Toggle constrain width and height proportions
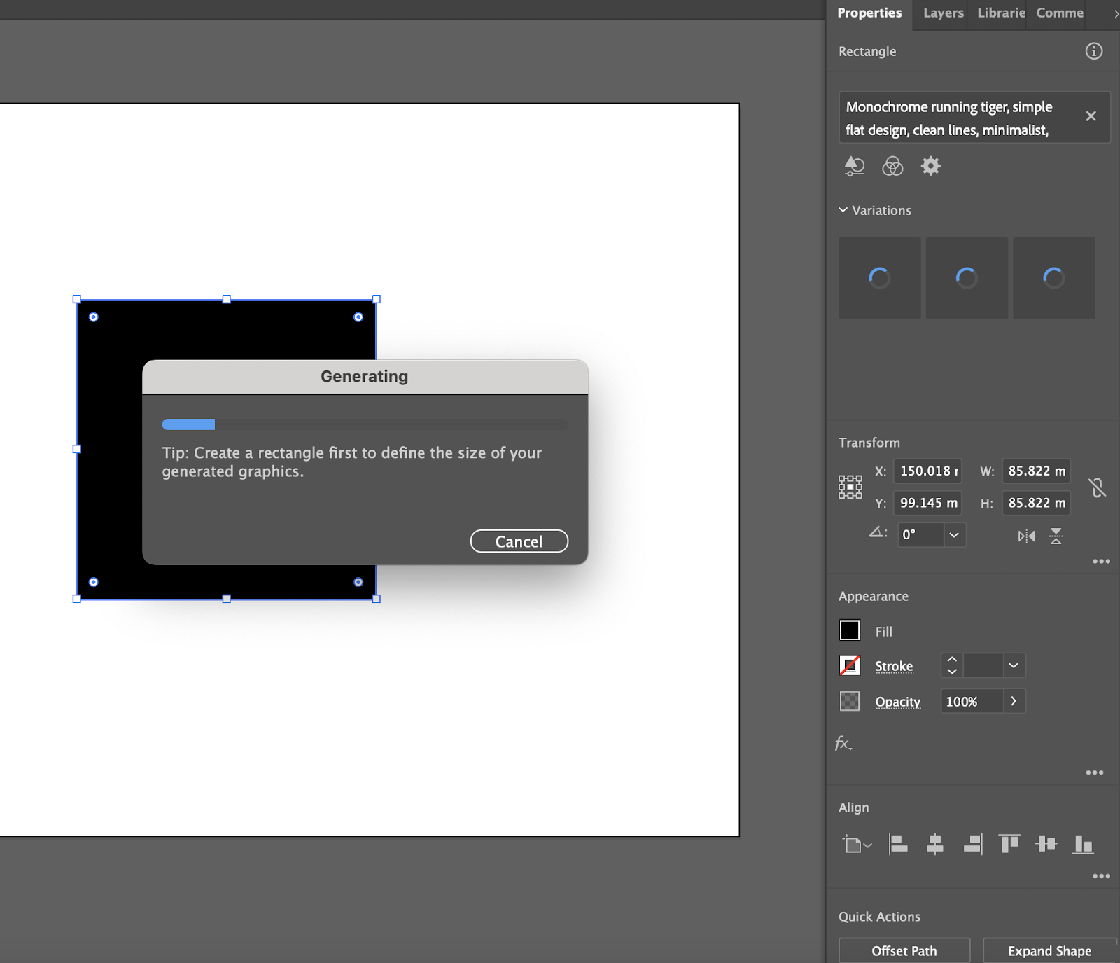Screen dimensions: 1120x963 coord(1097,487)
